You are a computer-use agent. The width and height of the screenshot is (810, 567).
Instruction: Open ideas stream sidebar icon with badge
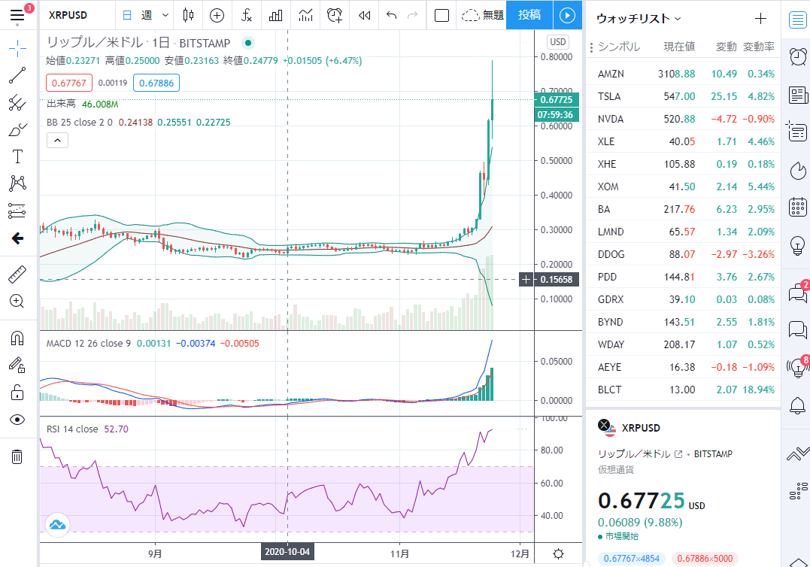click(x=798, y=367)
